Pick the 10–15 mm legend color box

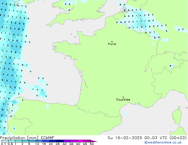coord(39,141)
